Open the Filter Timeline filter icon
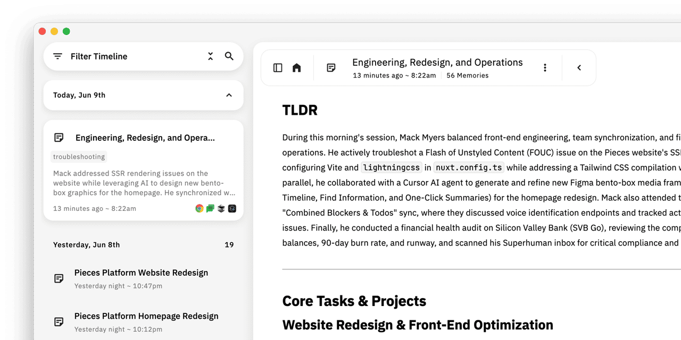The width and height of the screenshot is (681, 340). (57, 56)
